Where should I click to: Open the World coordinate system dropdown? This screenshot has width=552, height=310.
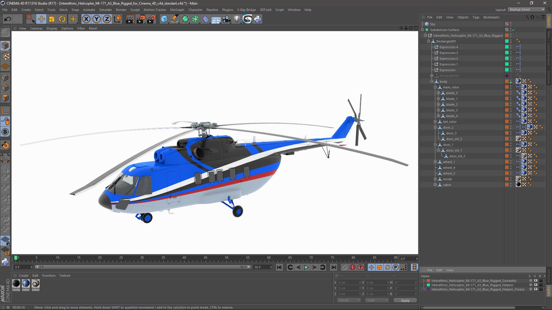click(349, 300)
